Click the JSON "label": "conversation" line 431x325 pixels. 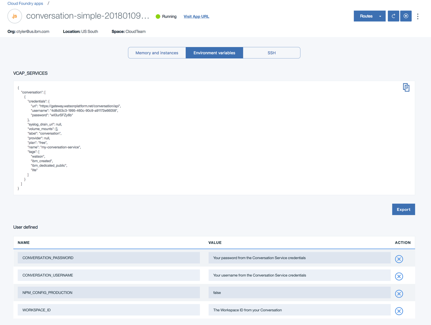coord(44,133)
